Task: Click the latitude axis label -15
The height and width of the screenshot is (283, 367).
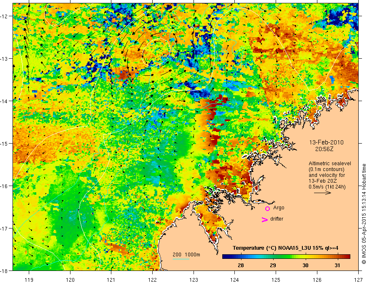Action: pyautogui.click(x=4, y=143)
